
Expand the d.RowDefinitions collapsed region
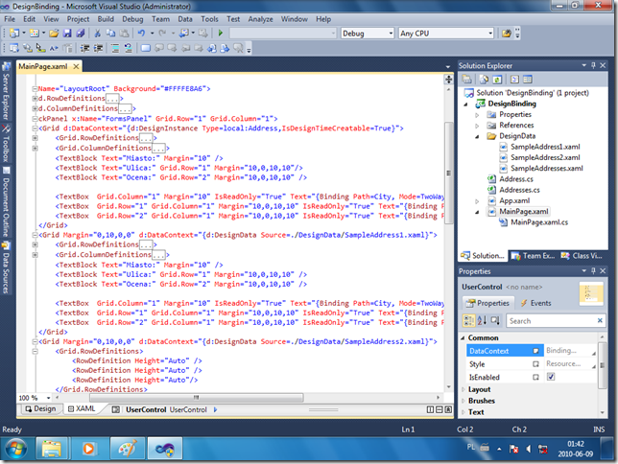[x=36, y=99]
